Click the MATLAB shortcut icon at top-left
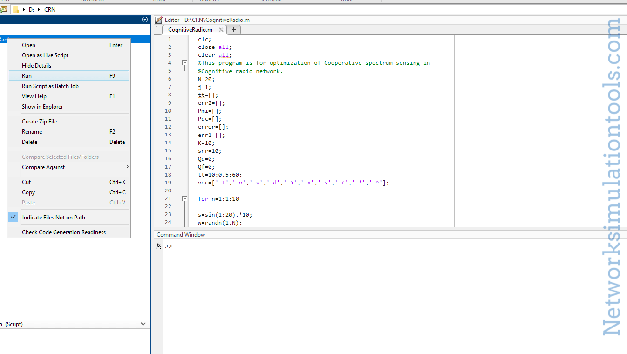The image size is (627, 354). 5,9
